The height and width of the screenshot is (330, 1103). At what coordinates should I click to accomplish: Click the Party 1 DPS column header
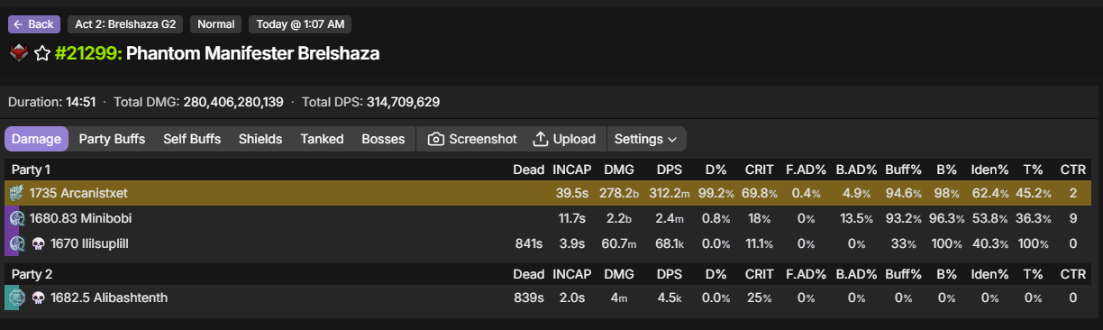[x=670, y=170]
